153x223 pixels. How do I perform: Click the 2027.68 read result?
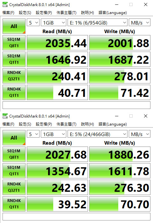57,154
